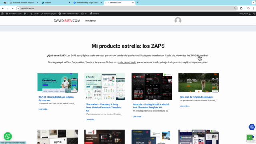256x144 pixels.
Task: Open the animal shelter site thumbnail
Action: (198, 83)
